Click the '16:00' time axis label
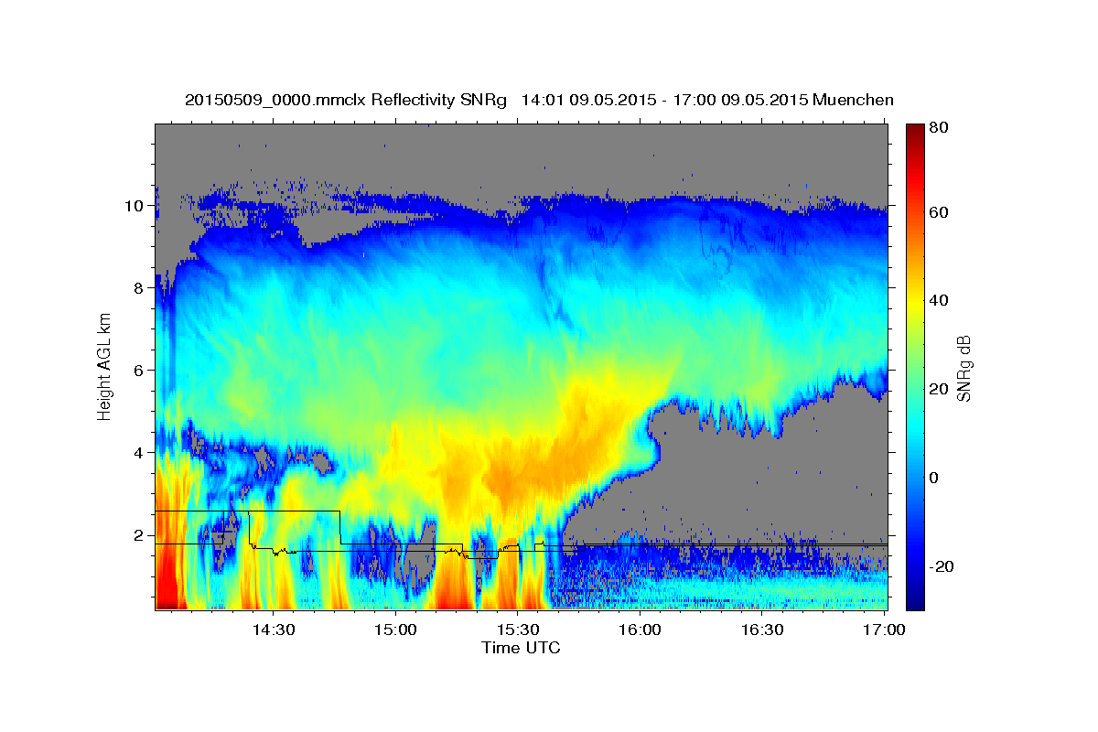The image size is (1098, 732). (640, 630)
